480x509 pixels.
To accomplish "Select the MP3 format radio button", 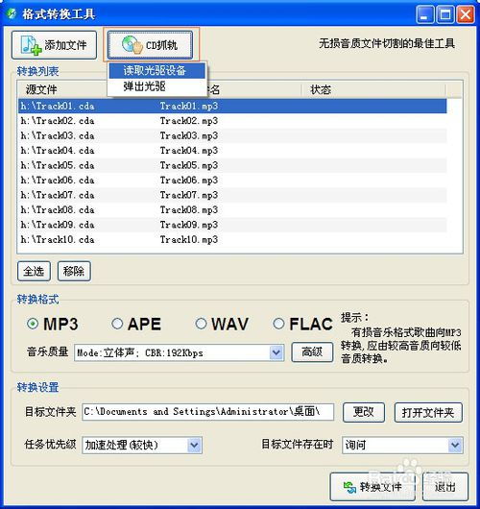I will 33,324.
